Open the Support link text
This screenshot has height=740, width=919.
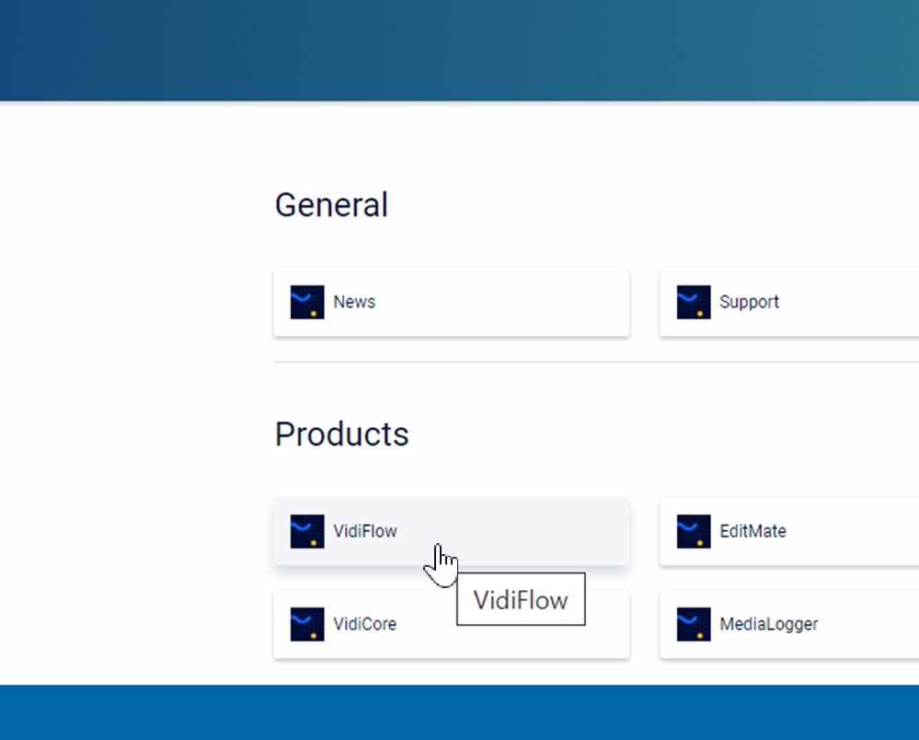(749, 302)
